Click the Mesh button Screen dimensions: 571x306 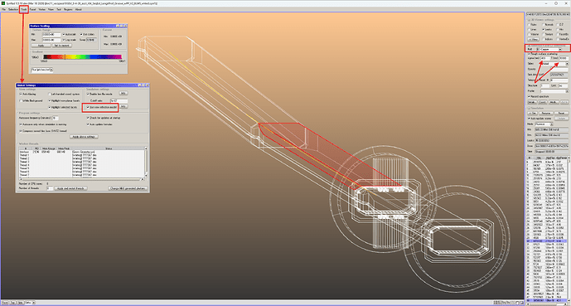554,102
